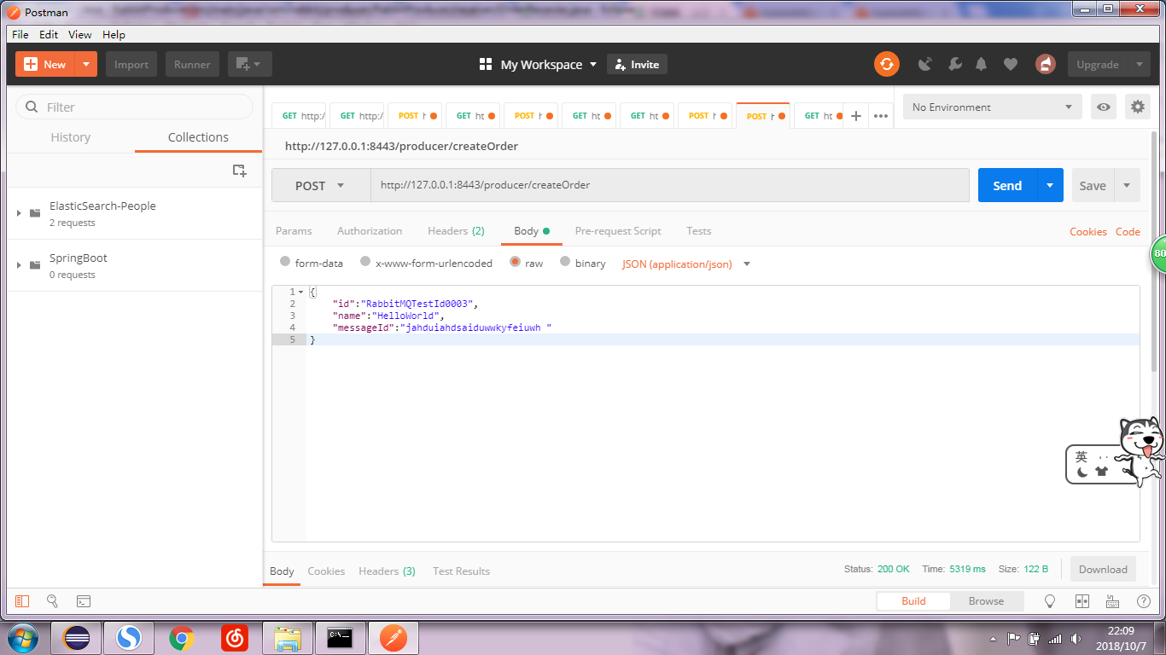Select x-www-form-urlencoded body type
Screen dimensions: 1166x655
[x=365, y=263]
